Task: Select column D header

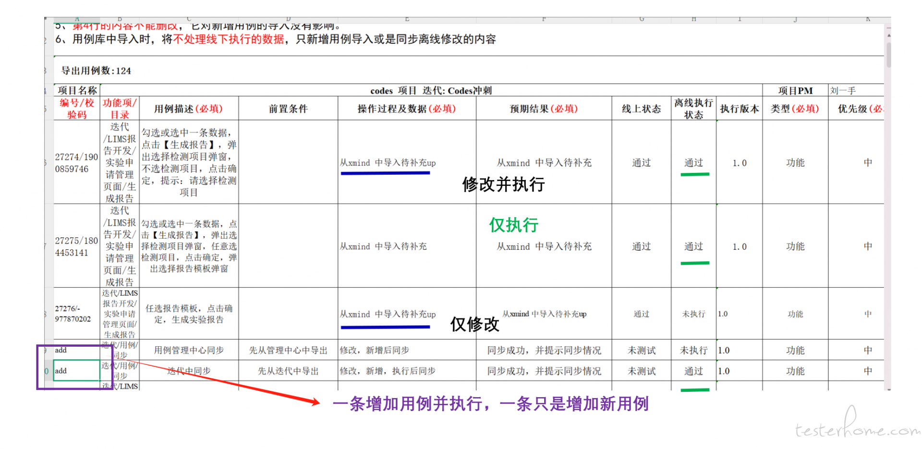Action: pos(288,20)
